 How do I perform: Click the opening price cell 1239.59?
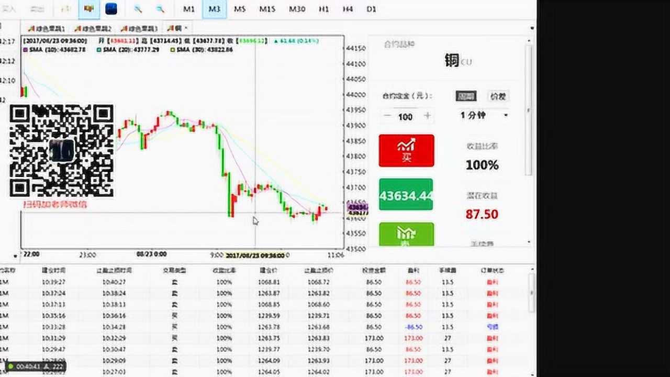(x=270, y=316)
